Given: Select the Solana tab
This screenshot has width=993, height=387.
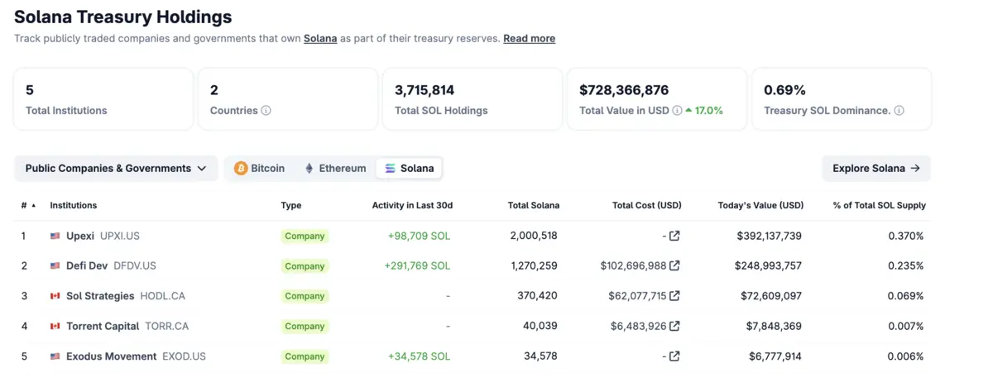Looking at the screenshot, I should coord(409,169).
